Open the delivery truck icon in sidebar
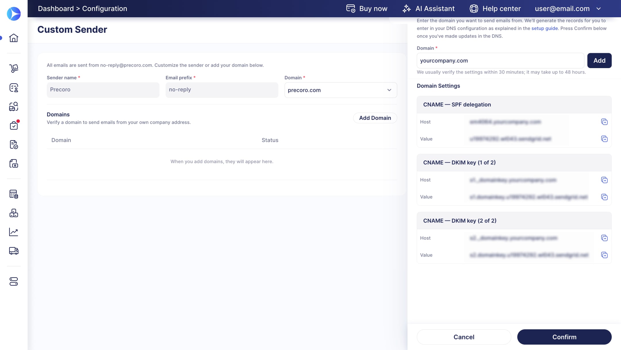 click(14, 251)
